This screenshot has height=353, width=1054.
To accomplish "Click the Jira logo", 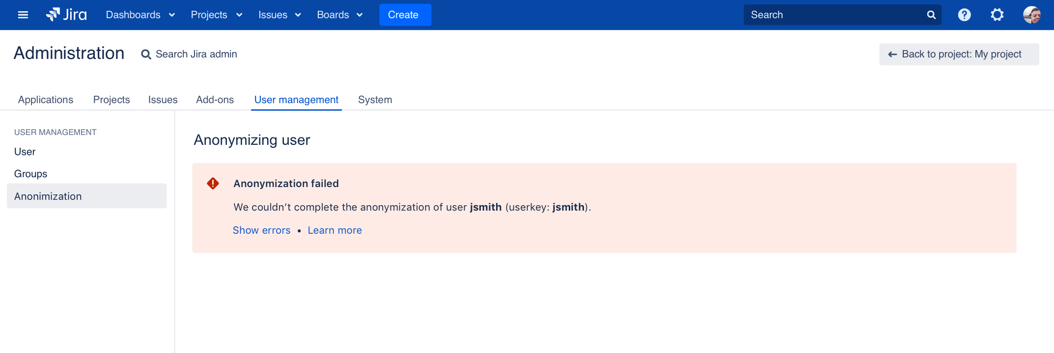I will click(x=66, y=15).
